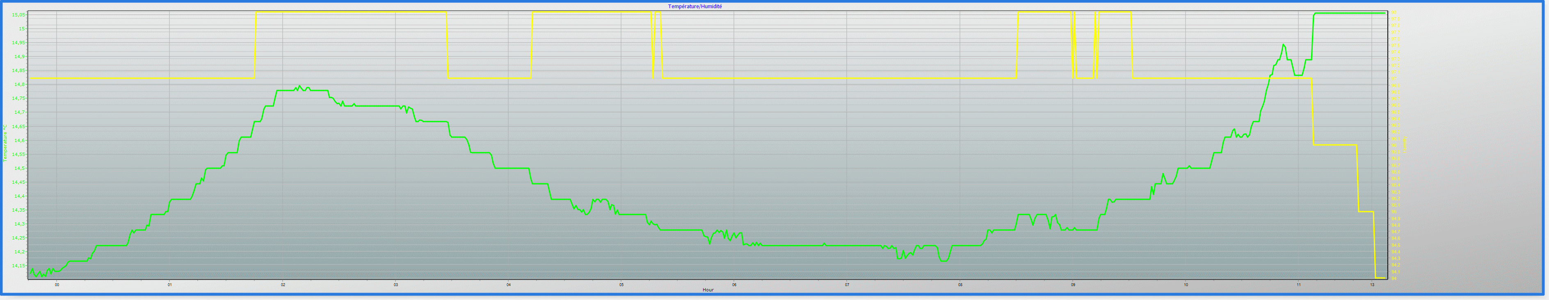Click temperature axis label "14,2"
Image resolution: width=1549 pixels, height=300 pixels.
pos(21,252)
